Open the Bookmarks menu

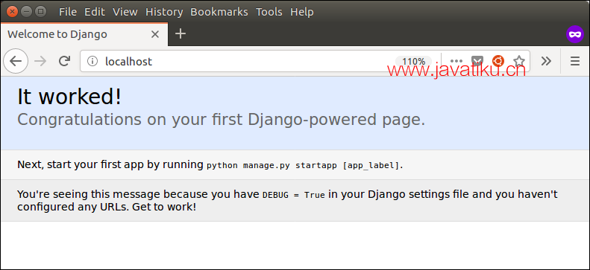click(x=219, y=12)
